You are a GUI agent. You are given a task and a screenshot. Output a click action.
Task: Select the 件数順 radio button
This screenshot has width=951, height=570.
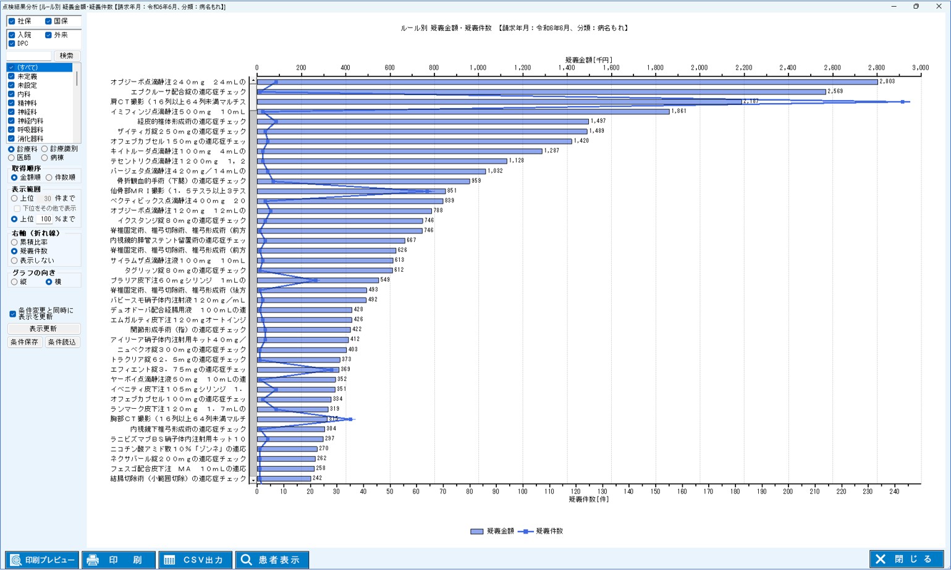[x=49, y=178]
